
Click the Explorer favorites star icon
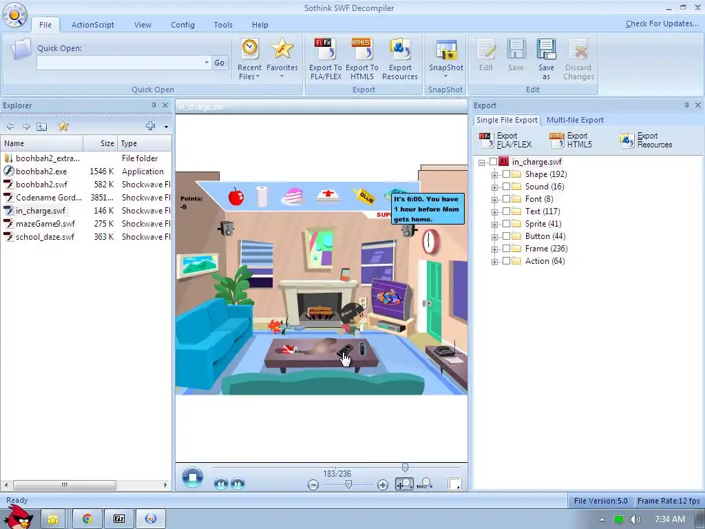tap(63, 127)
